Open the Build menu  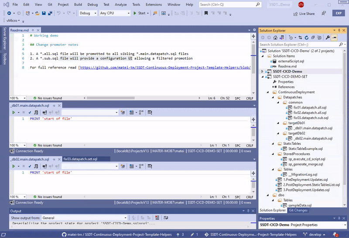coord(78,4)
